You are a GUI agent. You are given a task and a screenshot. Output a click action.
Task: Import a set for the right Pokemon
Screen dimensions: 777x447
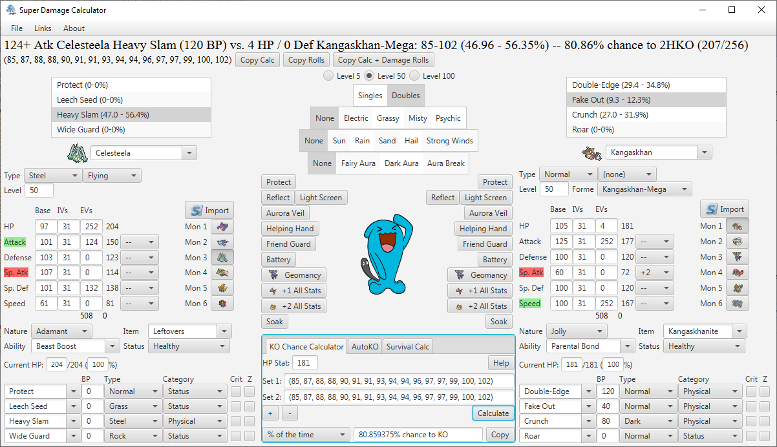coord(725,209)
